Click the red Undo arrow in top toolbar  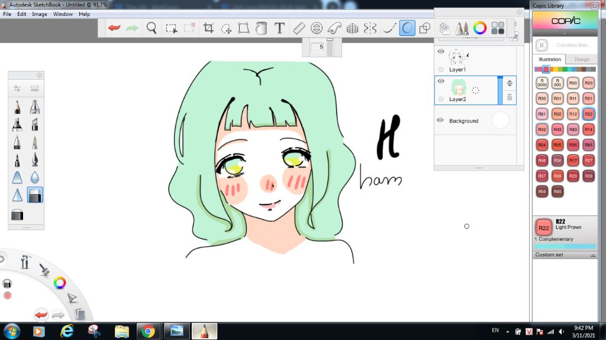pyautogui.click(x=114, y=28)
